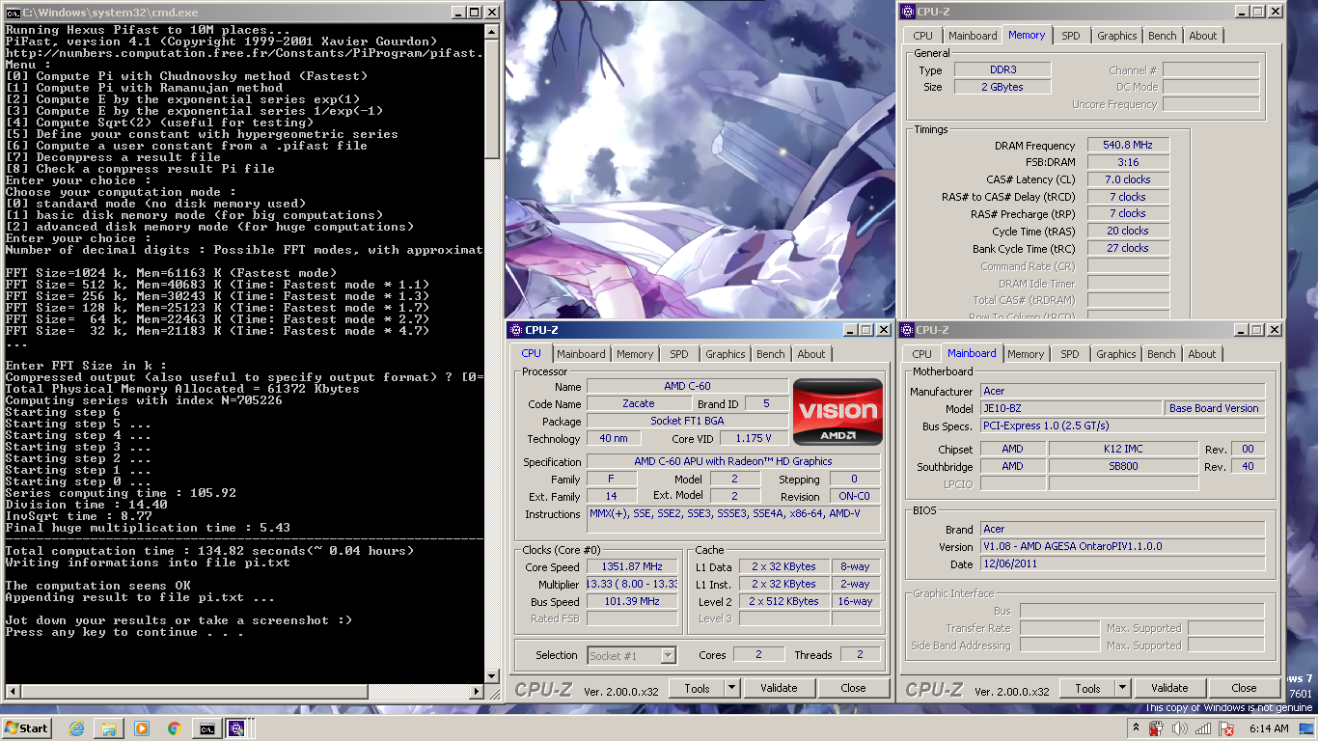Click Close button in Mainboard window
Viewport: 1318px width, 741px height.
[1244, 688]
